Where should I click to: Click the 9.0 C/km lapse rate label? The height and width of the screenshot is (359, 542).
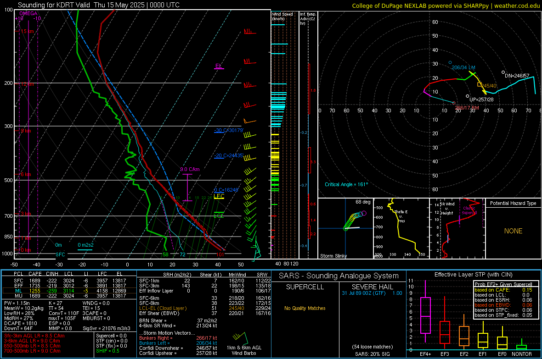pyautogui.click(x=190, y=169)
